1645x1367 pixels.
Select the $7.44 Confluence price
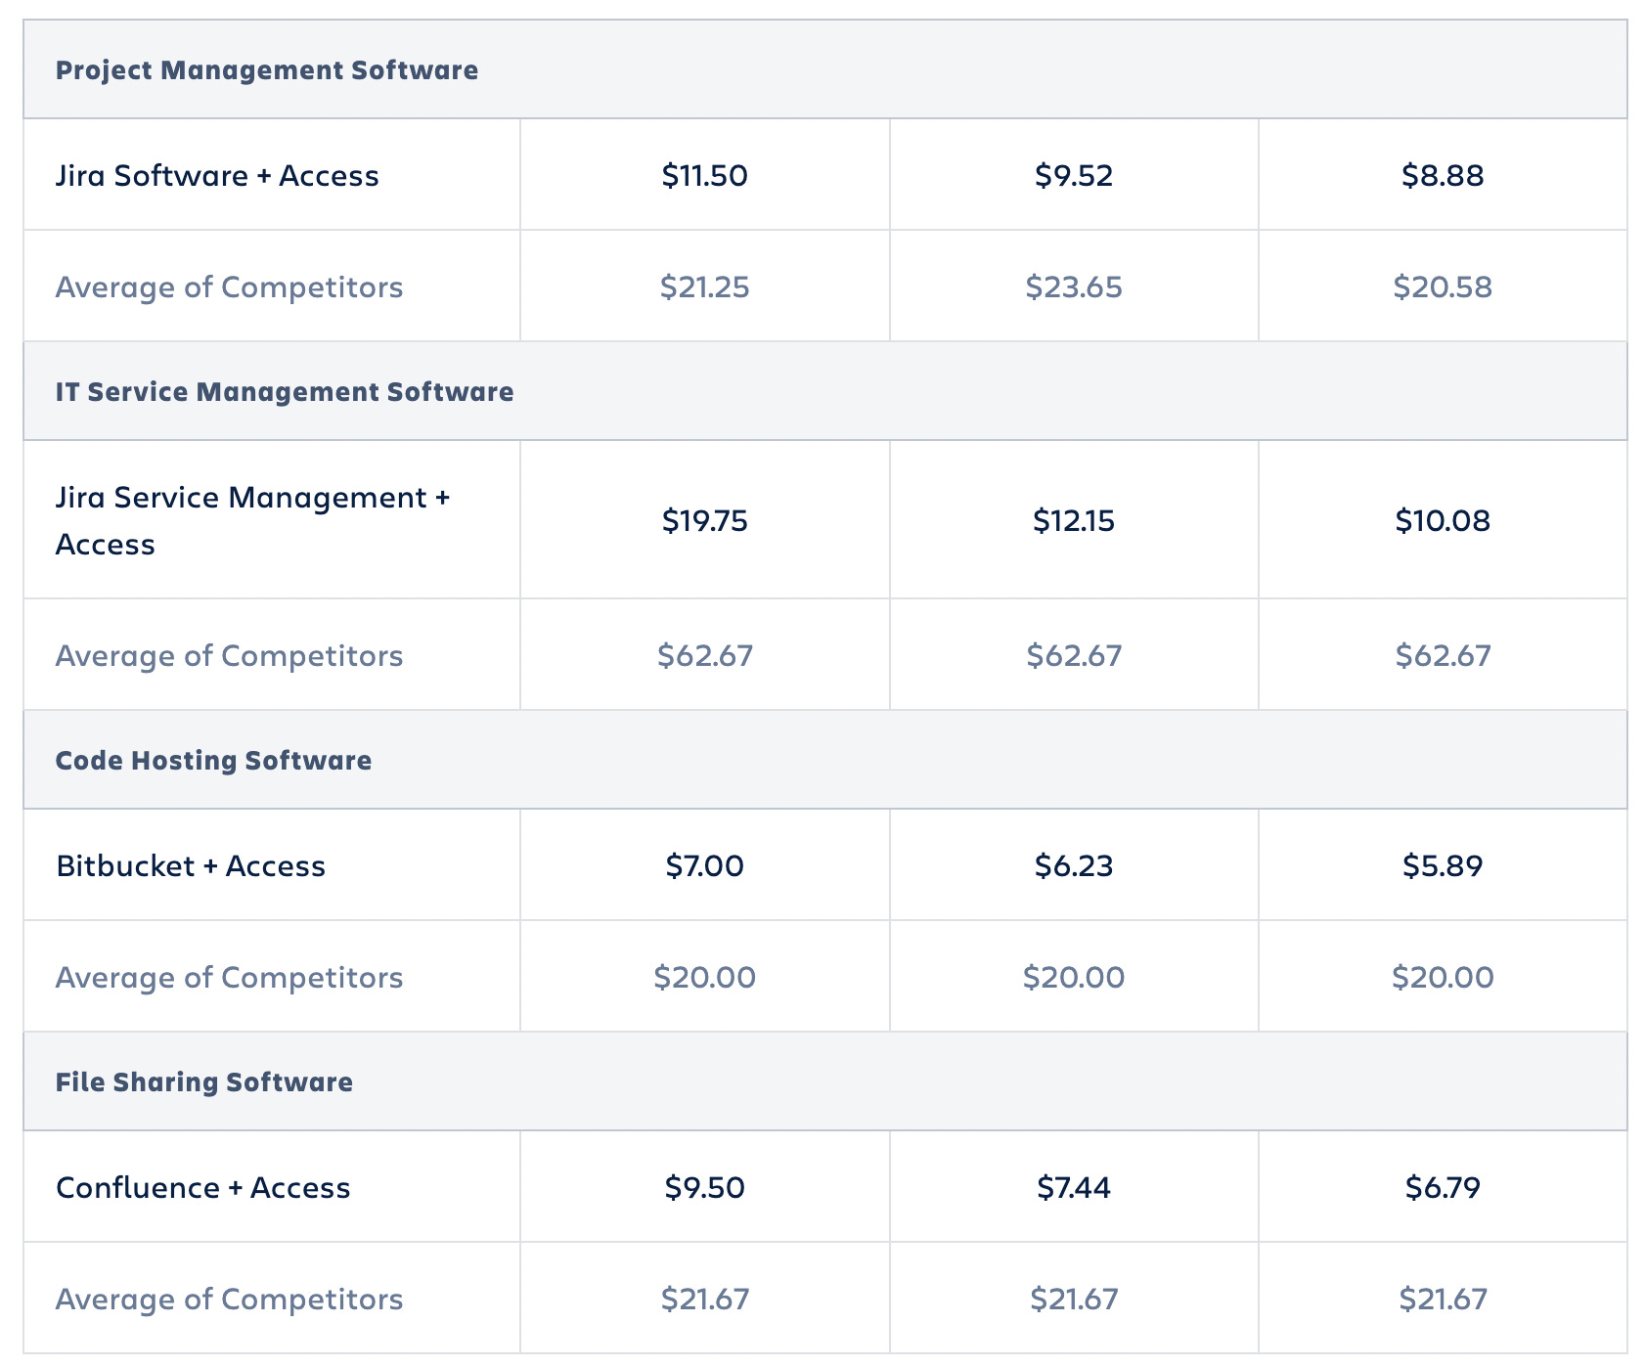point(1074,1188)
